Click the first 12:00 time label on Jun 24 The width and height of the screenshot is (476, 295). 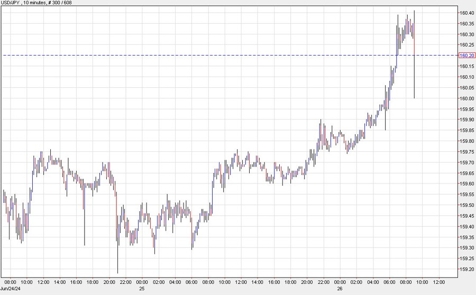pyautogui.click(x=43, y=282)
